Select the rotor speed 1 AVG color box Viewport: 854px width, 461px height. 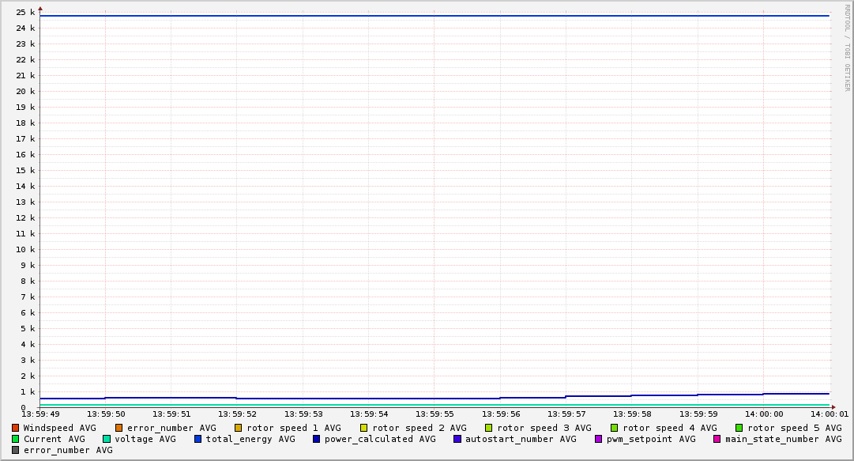[x=239, y=428]
